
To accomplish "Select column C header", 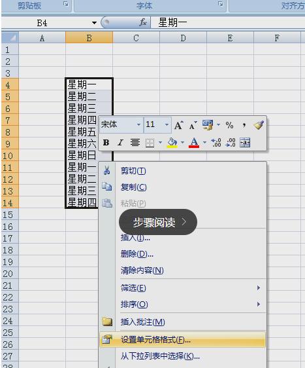I will click(136, 38).
